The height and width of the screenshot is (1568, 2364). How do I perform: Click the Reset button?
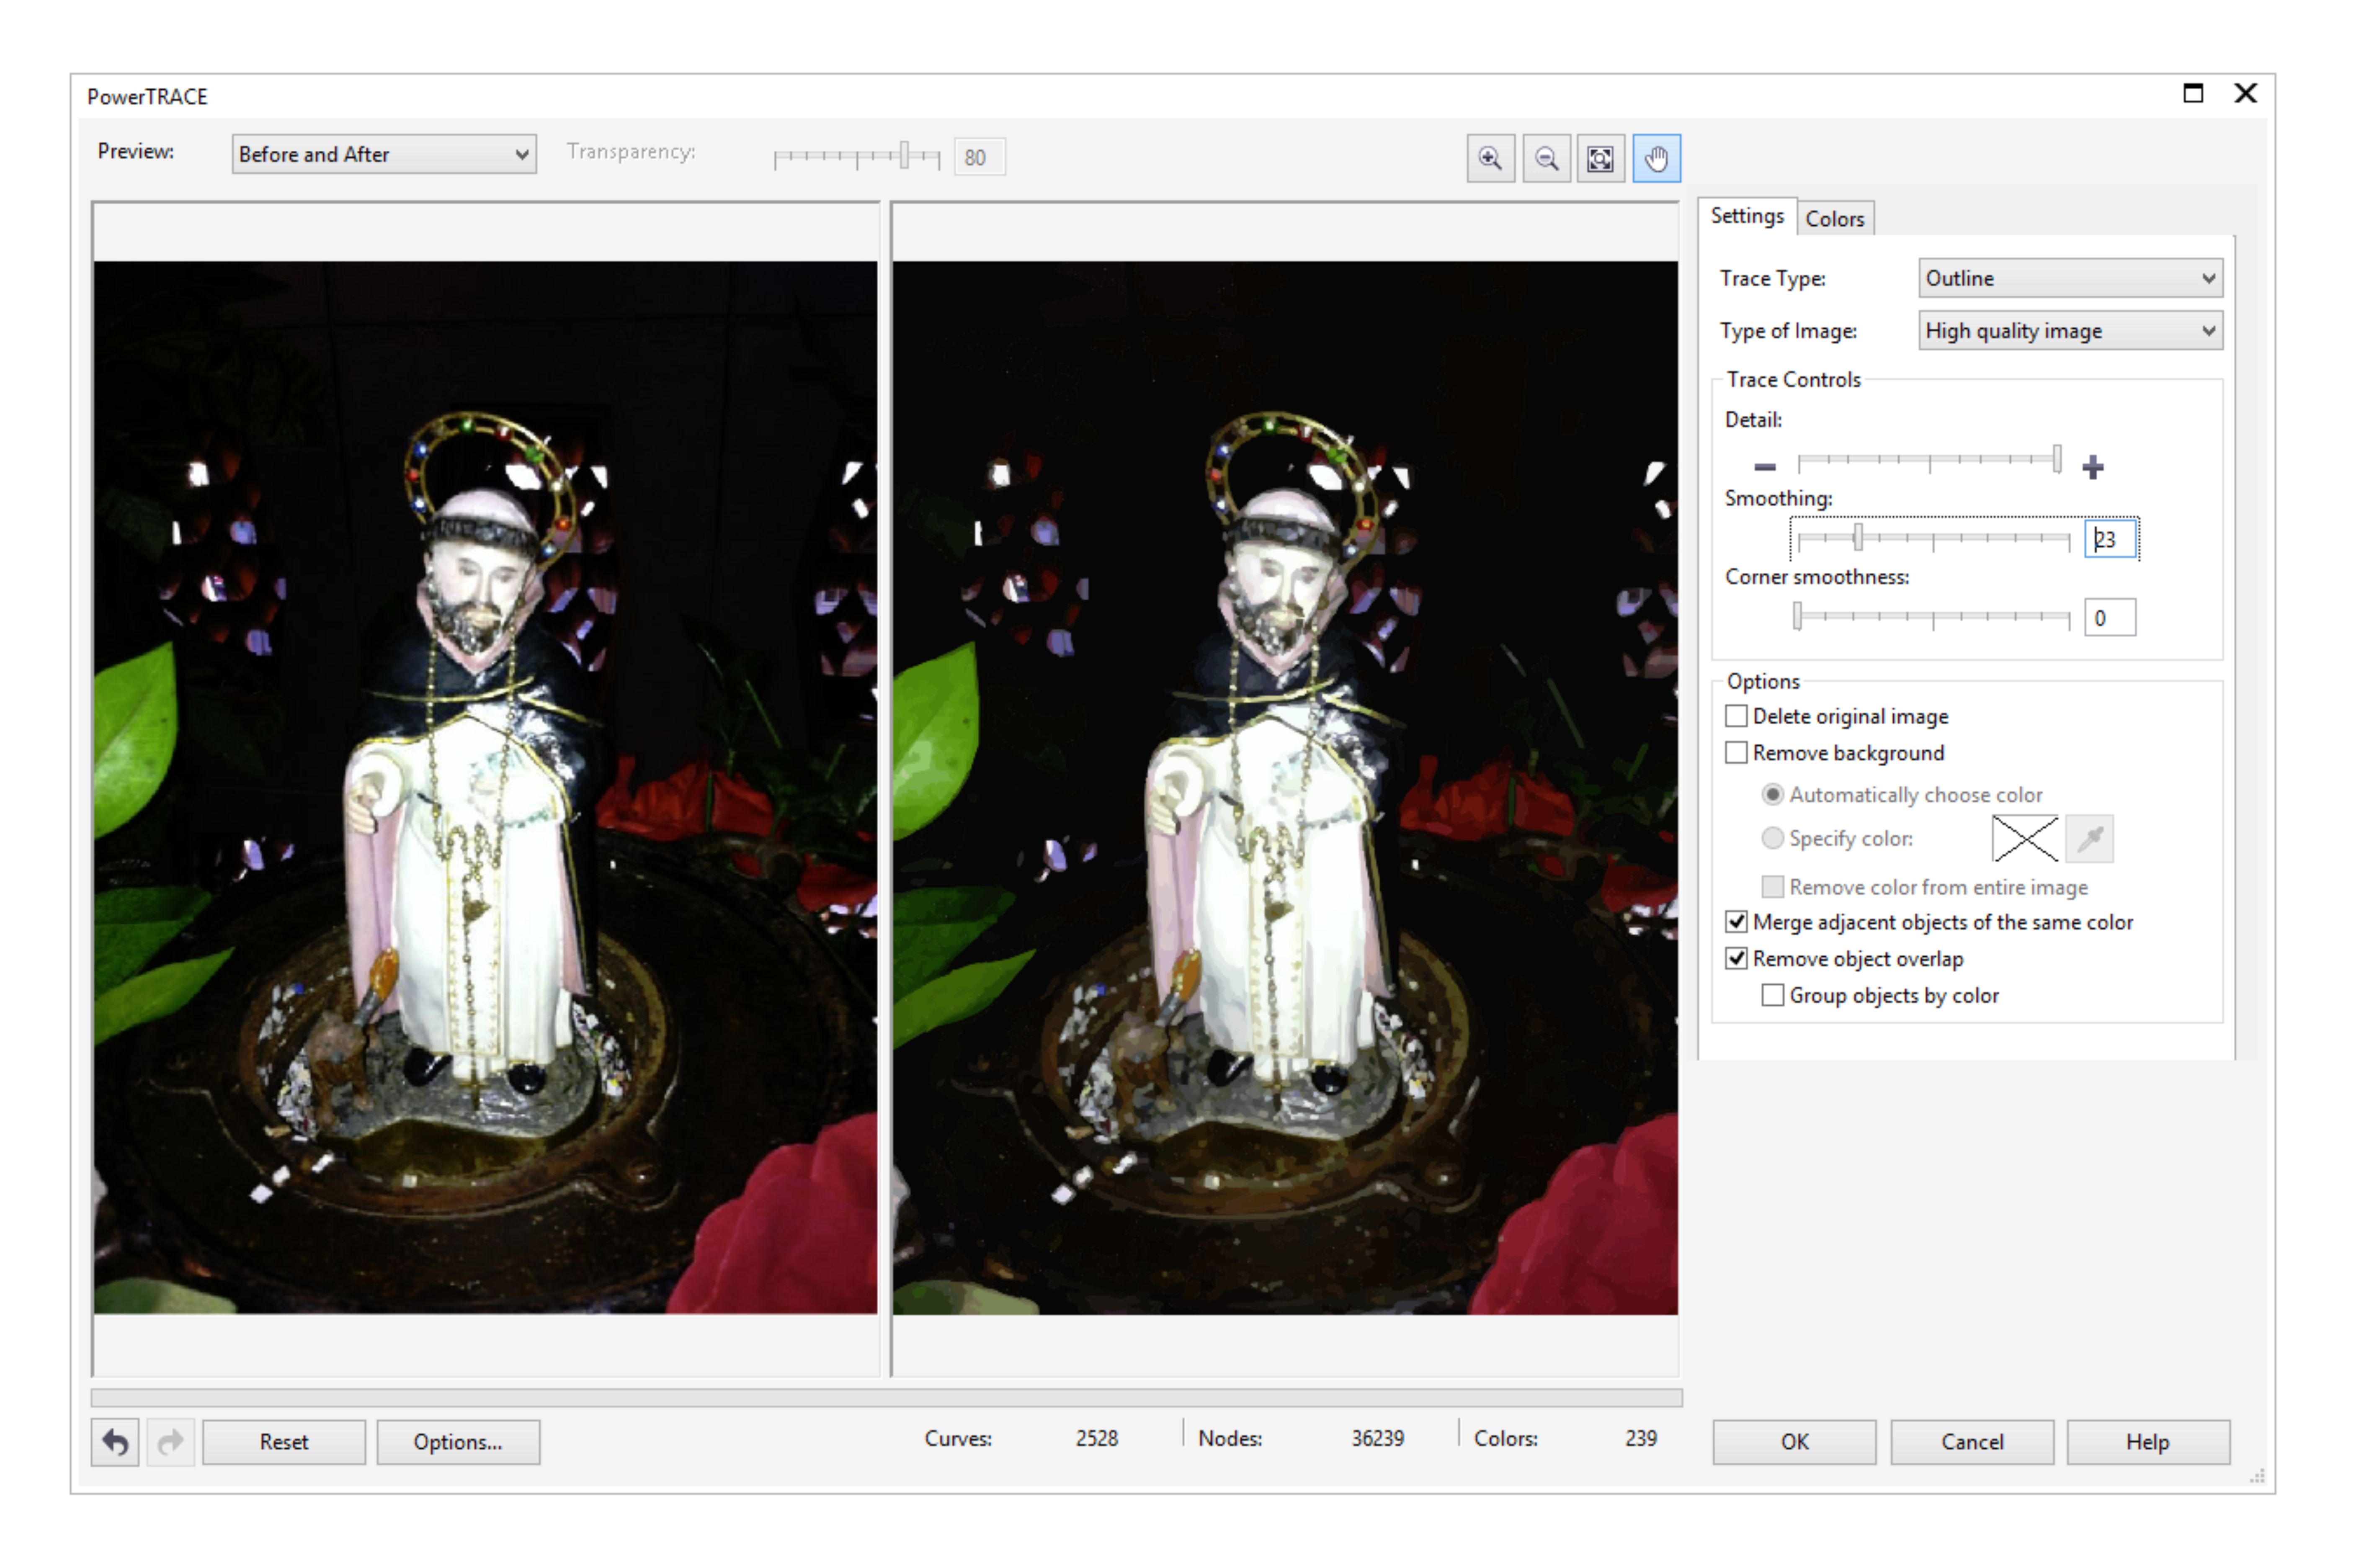(284, 1442)
